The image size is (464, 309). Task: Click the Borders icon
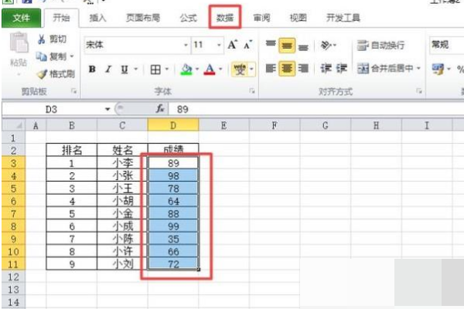pyautogui.click(x=155, y=70)
